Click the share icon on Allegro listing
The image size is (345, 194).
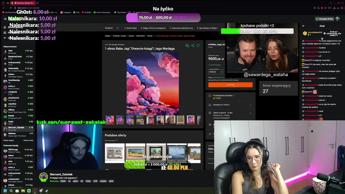point(192,46)
